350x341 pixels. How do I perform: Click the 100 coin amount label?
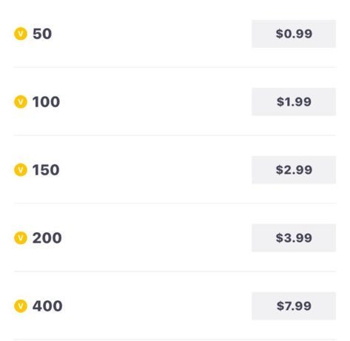pyautogui.click(x=46, y=101)
